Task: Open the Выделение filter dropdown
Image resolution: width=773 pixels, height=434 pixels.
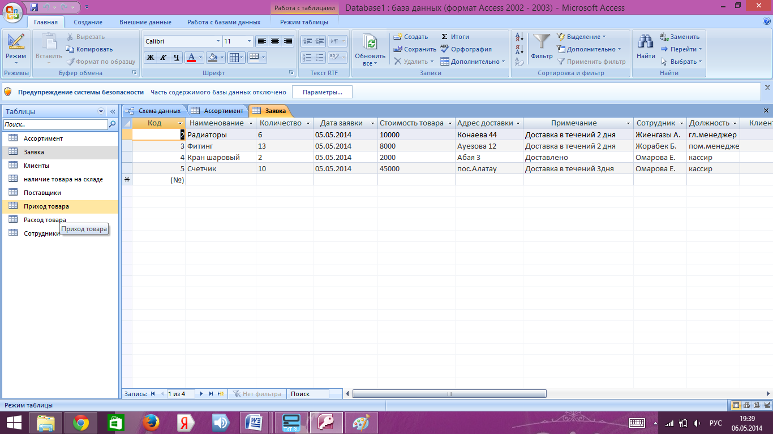Action: (x=581, y=37)
